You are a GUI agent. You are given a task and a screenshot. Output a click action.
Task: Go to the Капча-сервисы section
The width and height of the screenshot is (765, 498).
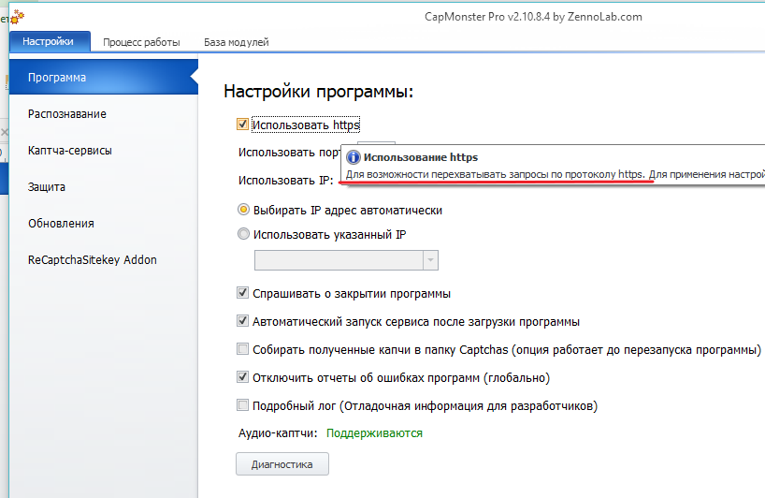coord(70,151)
